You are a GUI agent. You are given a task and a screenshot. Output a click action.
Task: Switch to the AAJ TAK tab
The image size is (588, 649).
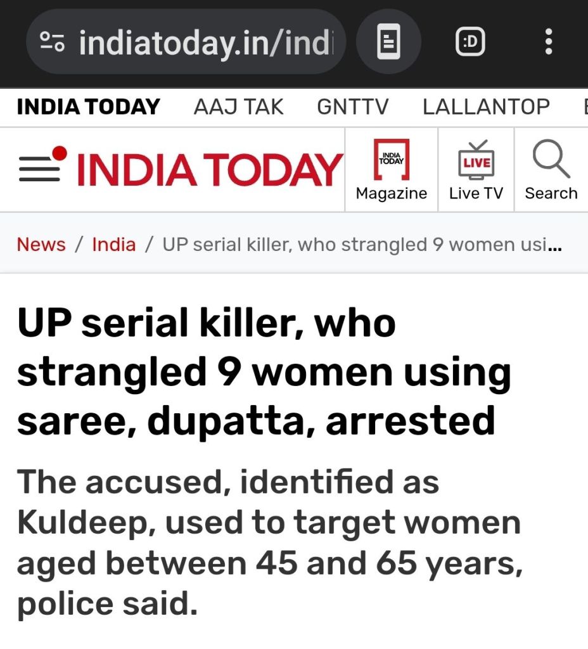pos(238,106)
